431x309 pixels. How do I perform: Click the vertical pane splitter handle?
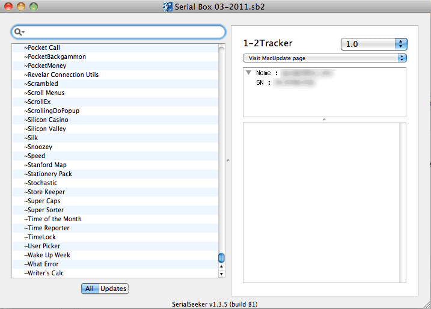pos(228,161)
